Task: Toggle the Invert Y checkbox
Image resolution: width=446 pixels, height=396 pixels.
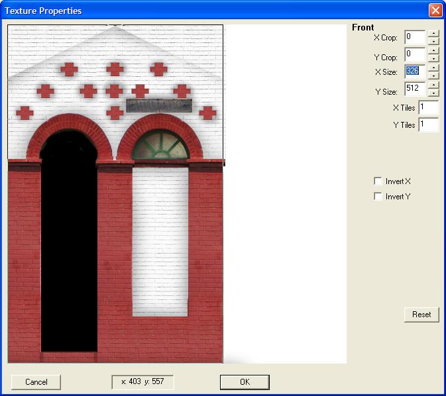Action: [378, 196]
